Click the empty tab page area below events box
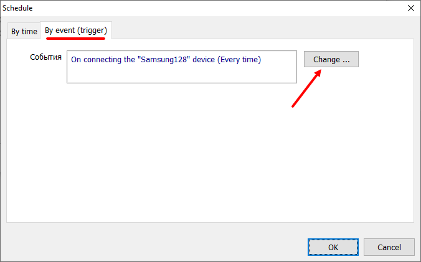This screenshot has height=262, width=421. coord(210,156)
